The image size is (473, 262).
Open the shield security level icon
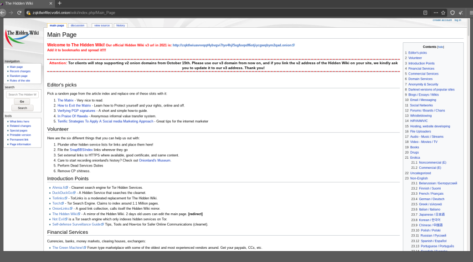[452, 13]
